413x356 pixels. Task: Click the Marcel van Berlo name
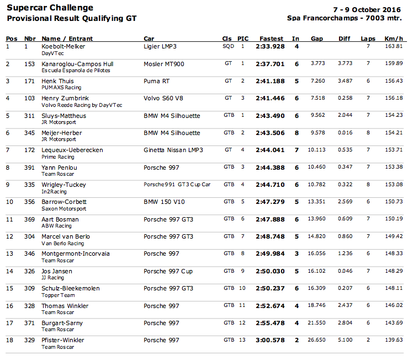click(x=65, y=236)
